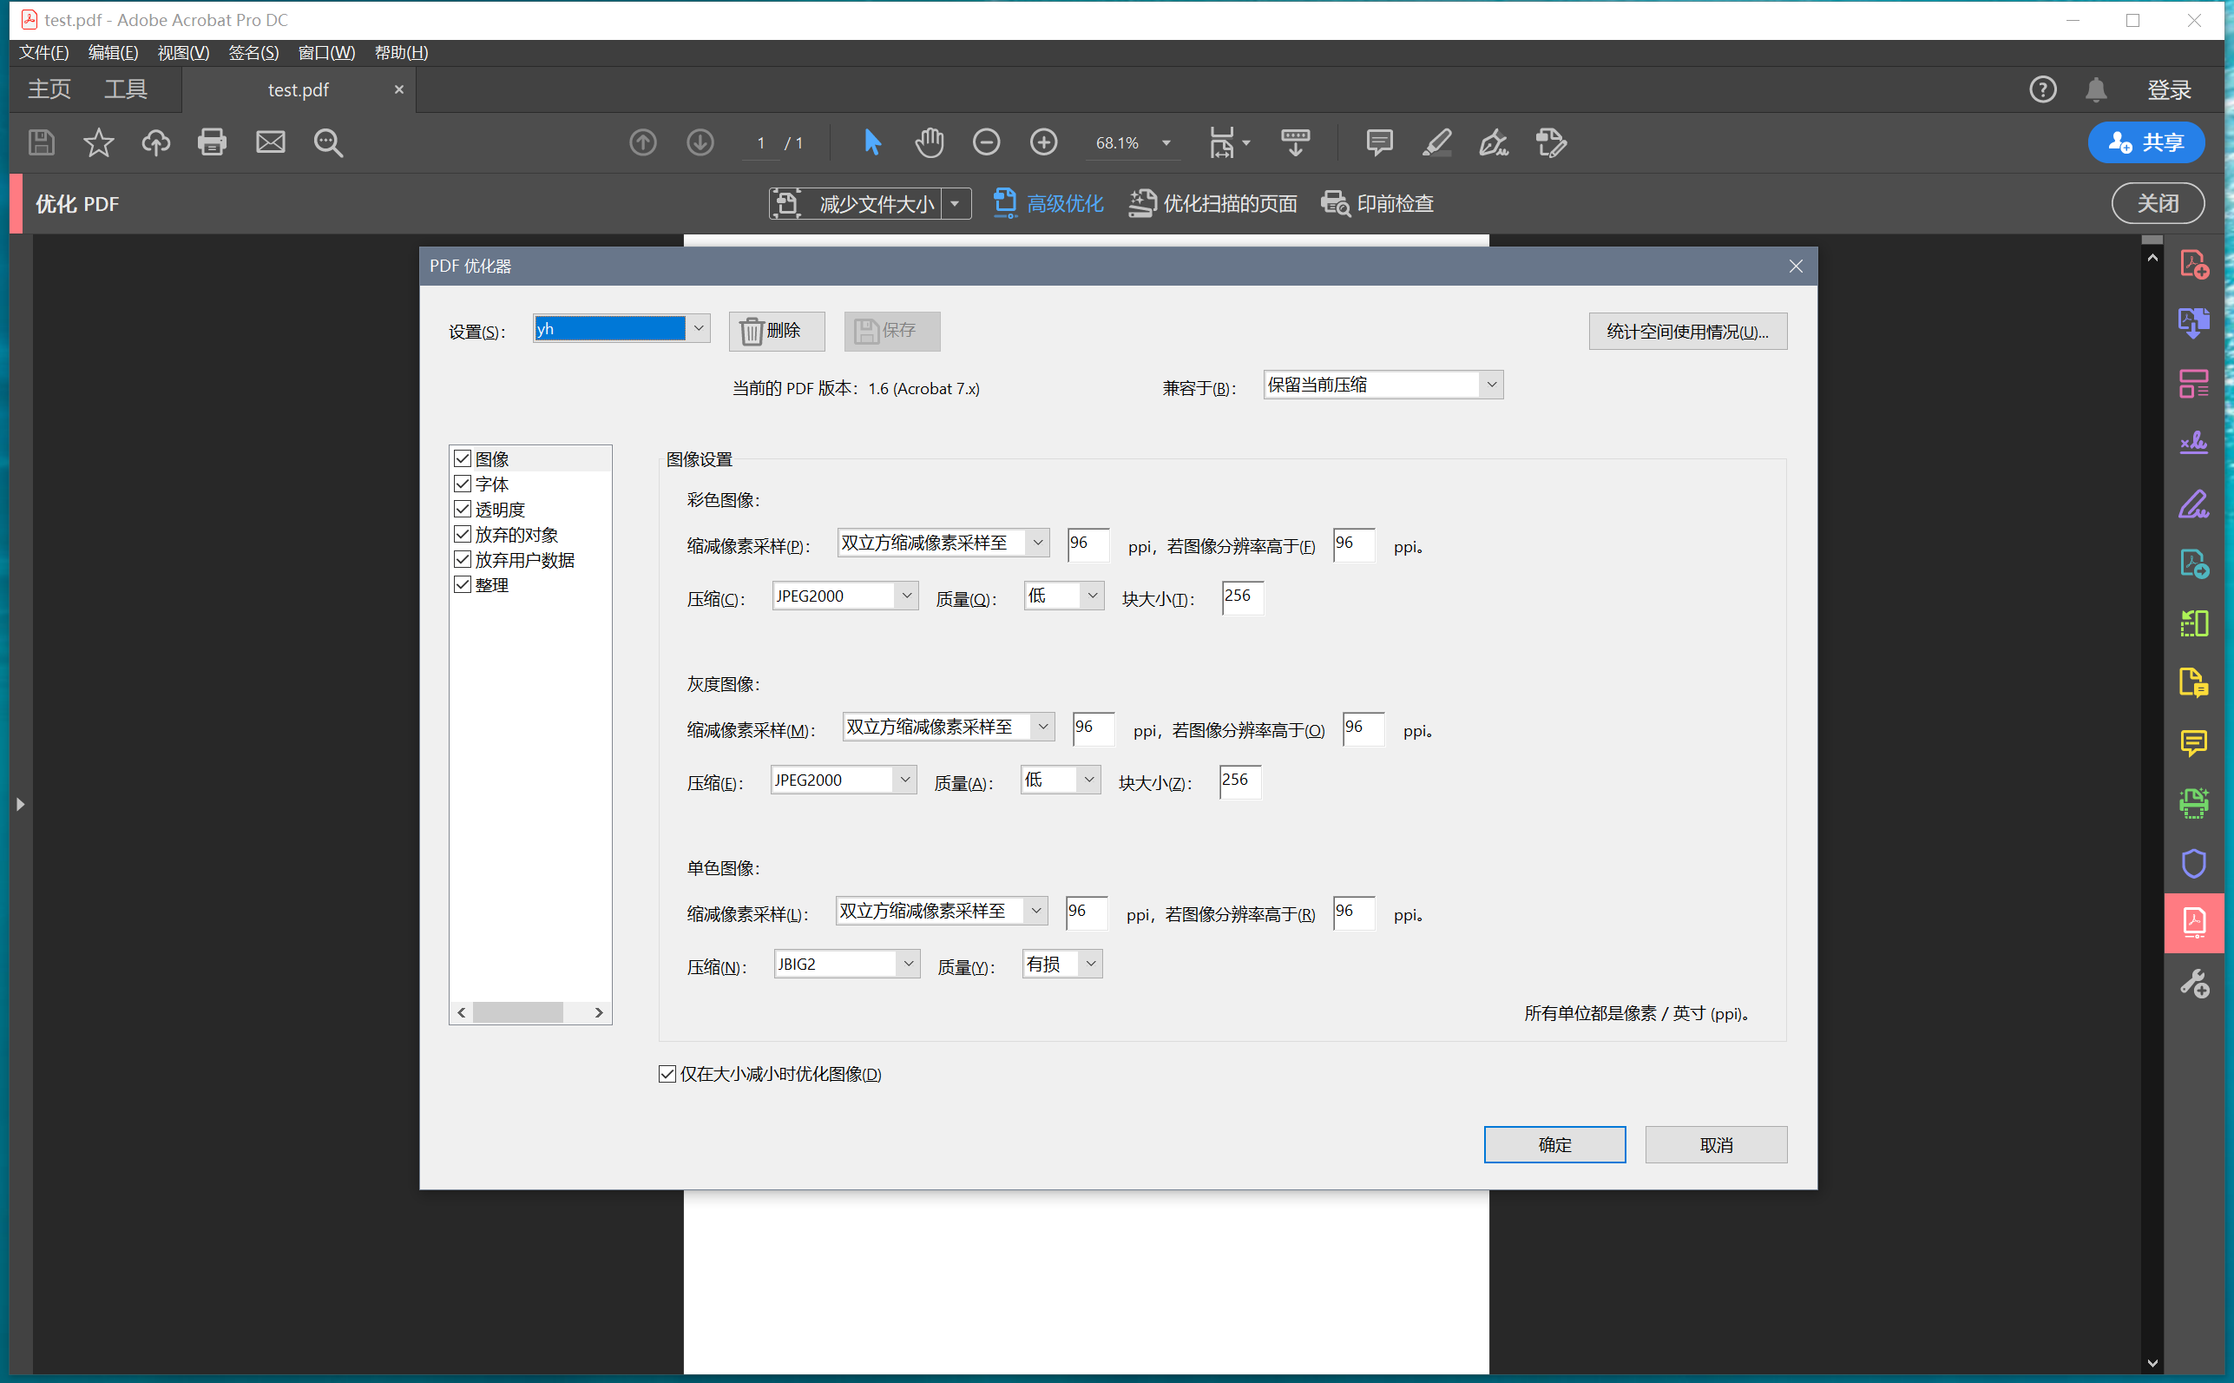
Task: Click the category list horizontal scrollbar
Action: pyautogui.click(x=518, y=1012)
